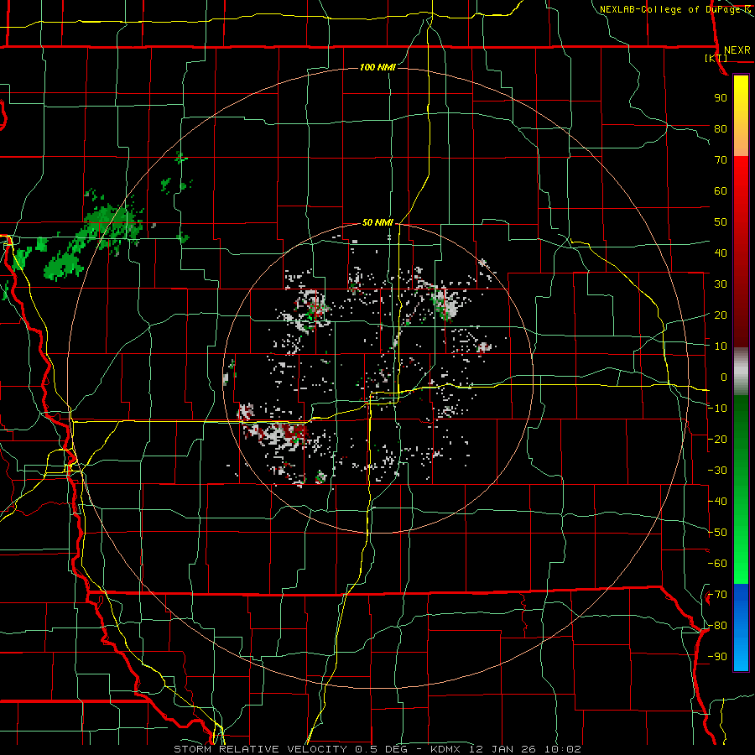Click the 30 value on the color scale
Screen dimensions: 755x755
point(721,284)
